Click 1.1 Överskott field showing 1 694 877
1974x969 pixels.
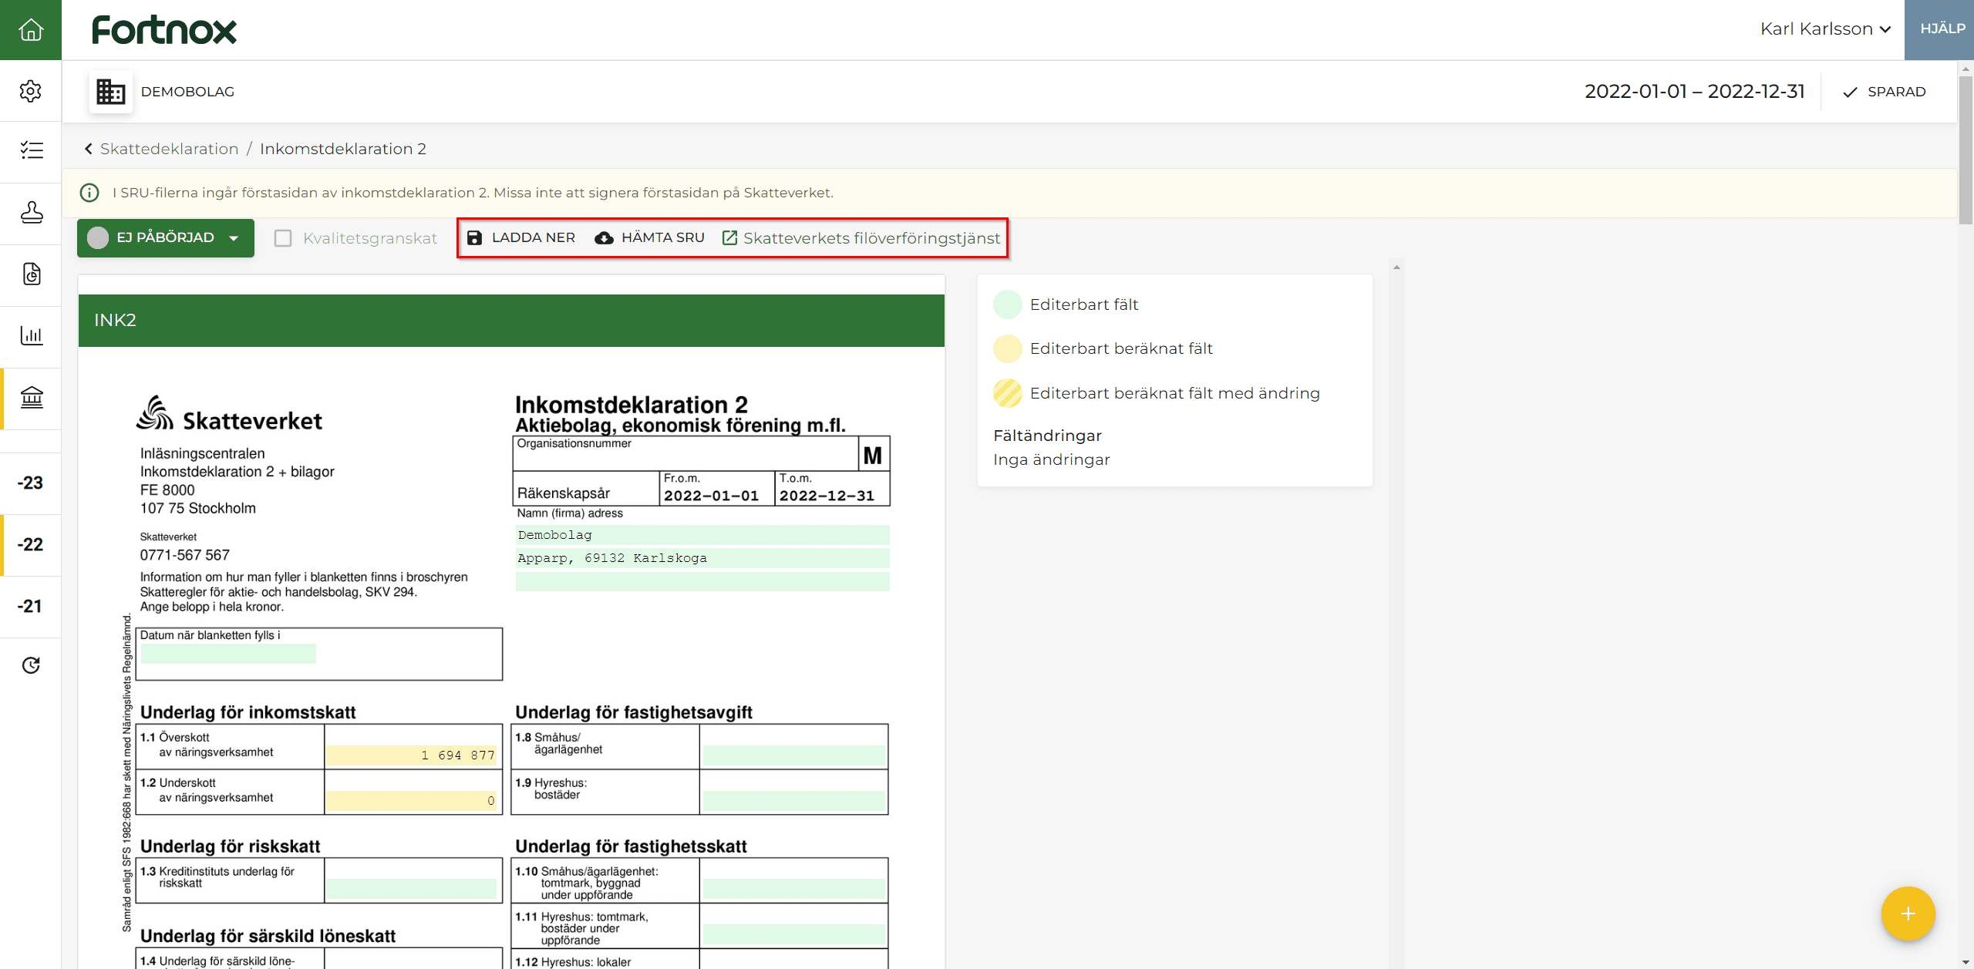(412, 755)
